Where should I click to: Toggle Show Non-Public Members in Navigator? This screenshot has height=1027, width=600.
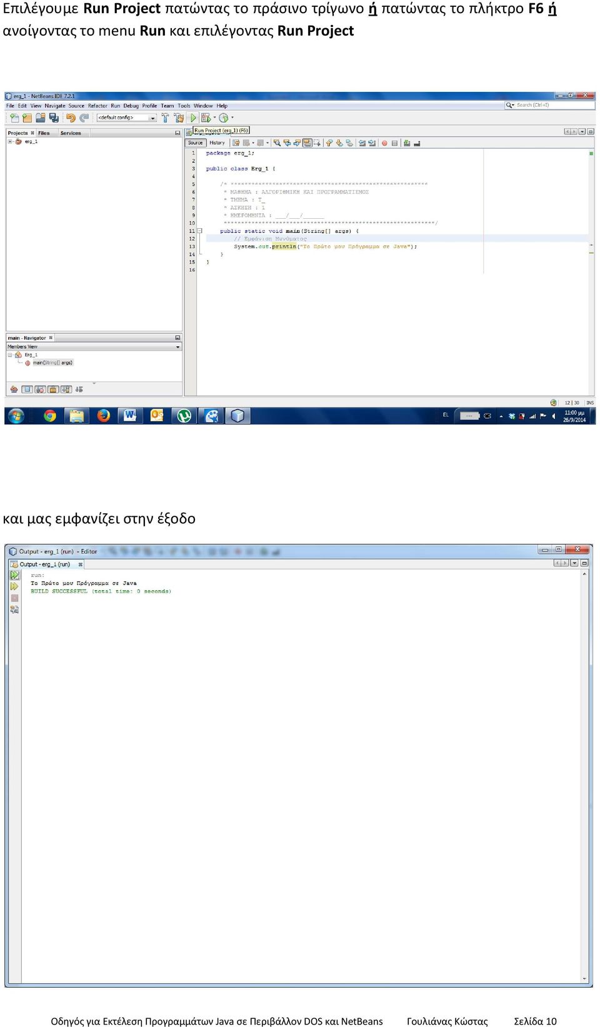point(53,389)
